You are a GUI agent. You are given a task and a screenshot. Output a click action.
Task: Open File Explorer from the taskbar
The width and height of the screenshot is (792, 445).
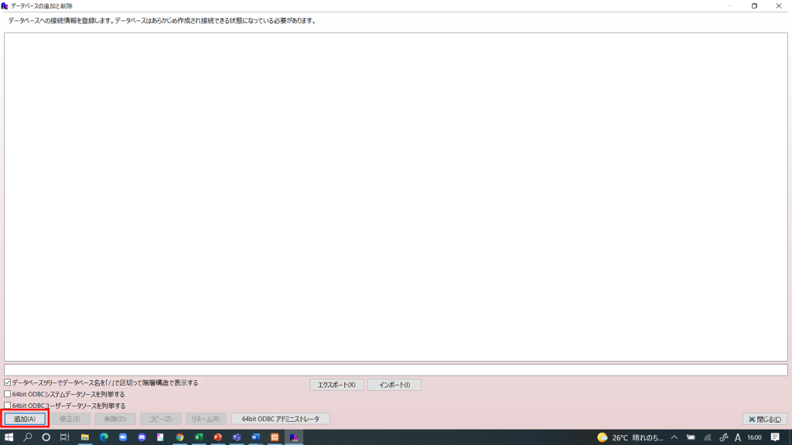tap(85, 437)
